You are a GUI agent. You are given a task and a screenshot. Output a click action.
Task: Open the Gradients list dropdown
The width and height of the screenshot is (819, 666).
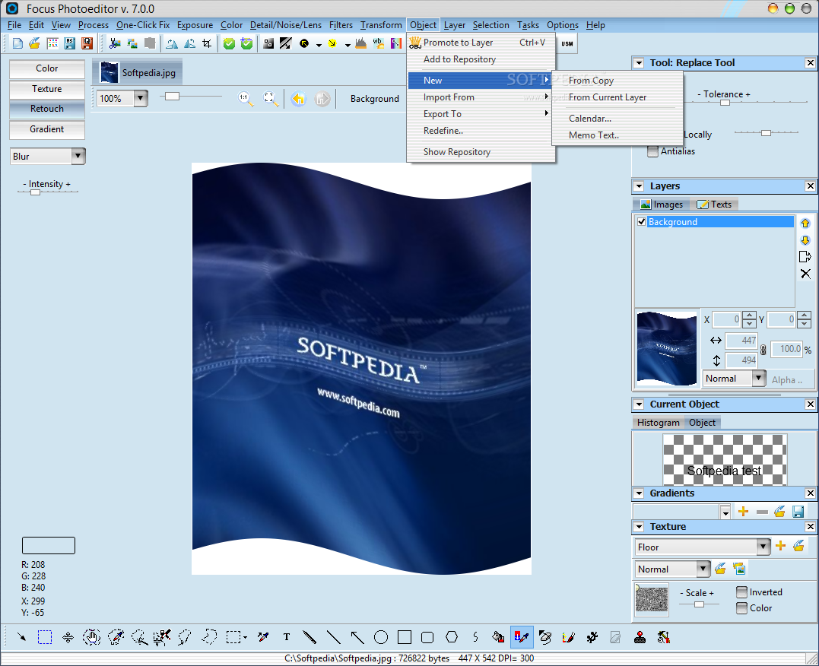(725, 512)
